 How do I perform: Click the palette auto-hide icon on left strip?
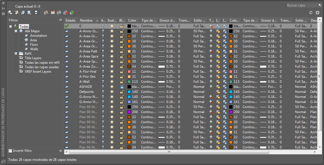pyautogui.click(x=3, y=8)
